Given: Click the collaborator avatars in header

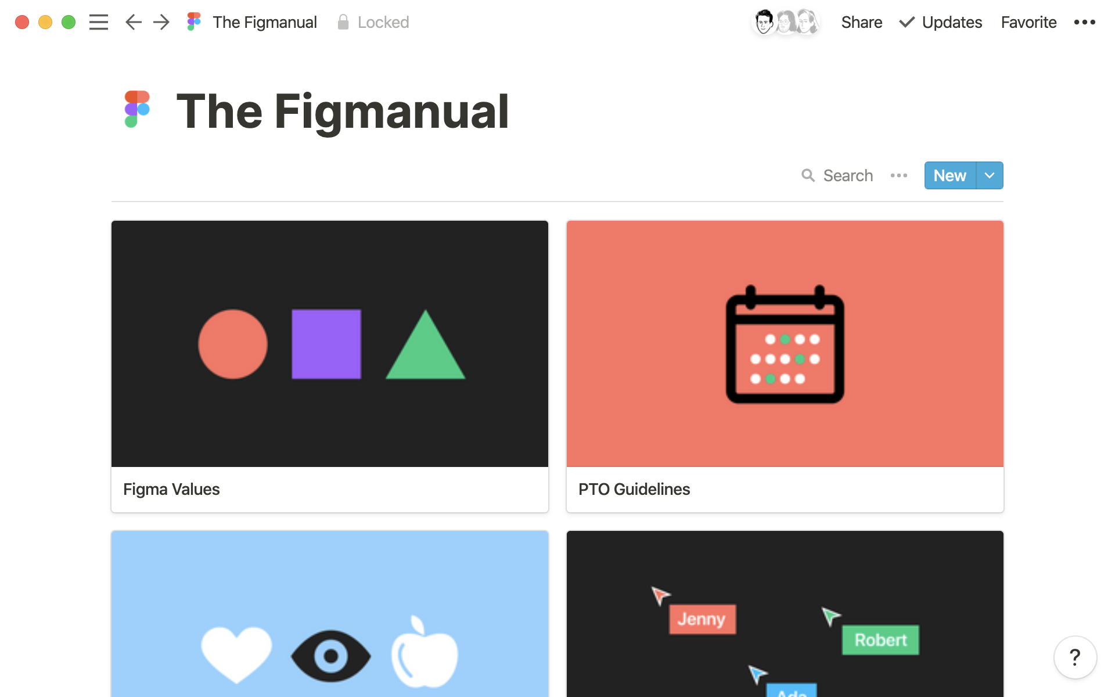Looking at the screenshot, I should (x=785, y=21).
